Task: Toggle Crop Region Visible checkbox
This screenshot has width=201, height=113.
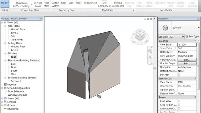Action: (179, 105)
